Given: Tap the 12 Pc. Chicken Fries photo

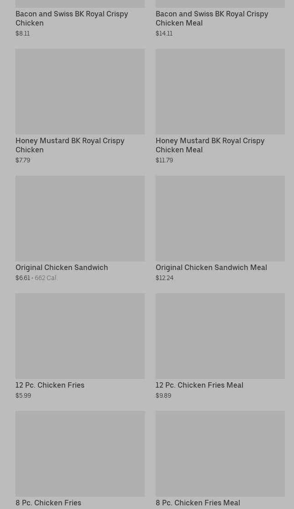Looking at the screenshot, I should (x=80, y=336).
